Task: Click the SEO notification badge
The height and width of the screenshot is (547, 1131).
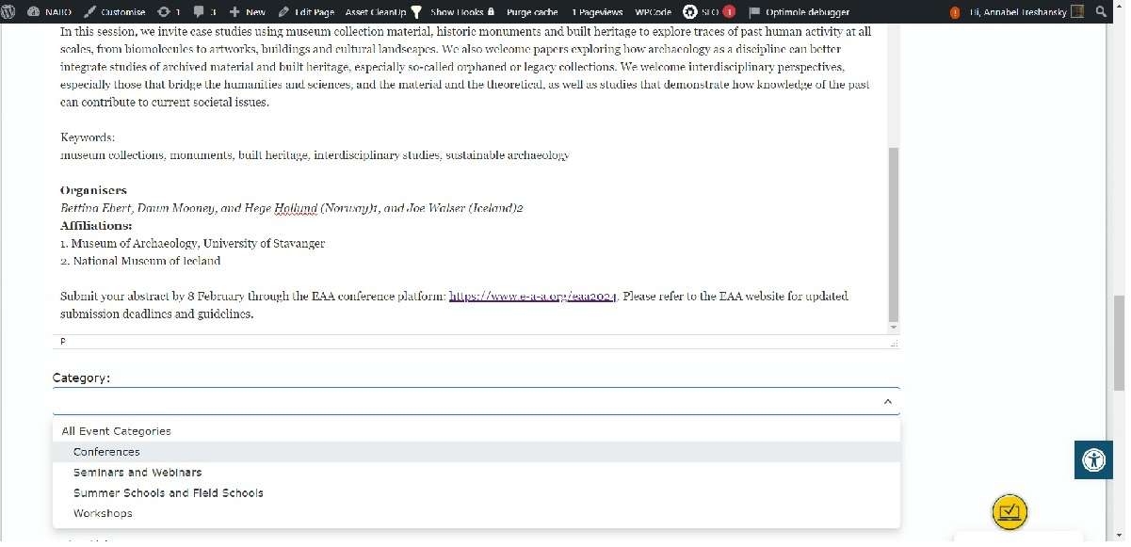Action: [x=728, y=12]
